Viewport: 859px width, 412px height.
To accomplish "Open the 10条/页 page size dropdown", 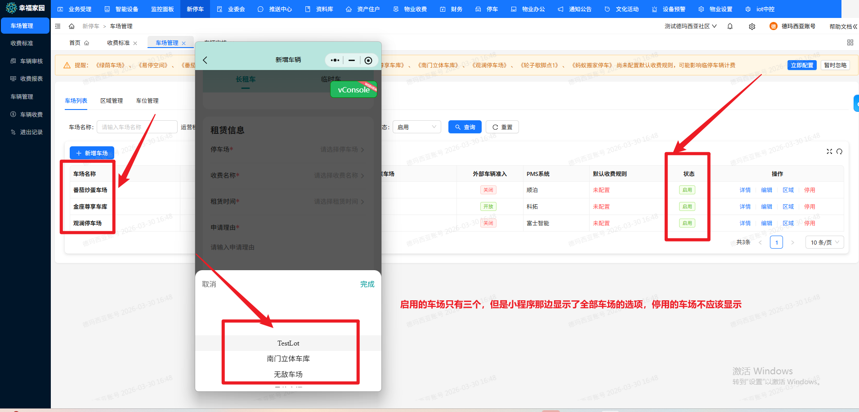I will pos(824,242).
